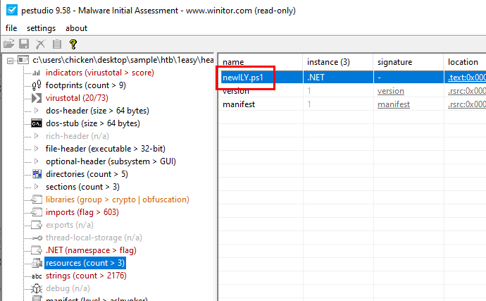Select rich-header (n/a) tree item
The image size is (486, 301).
77,136
